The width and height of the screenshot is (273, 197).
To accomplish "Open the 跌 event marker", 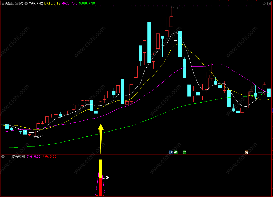I will click(184, 152).
